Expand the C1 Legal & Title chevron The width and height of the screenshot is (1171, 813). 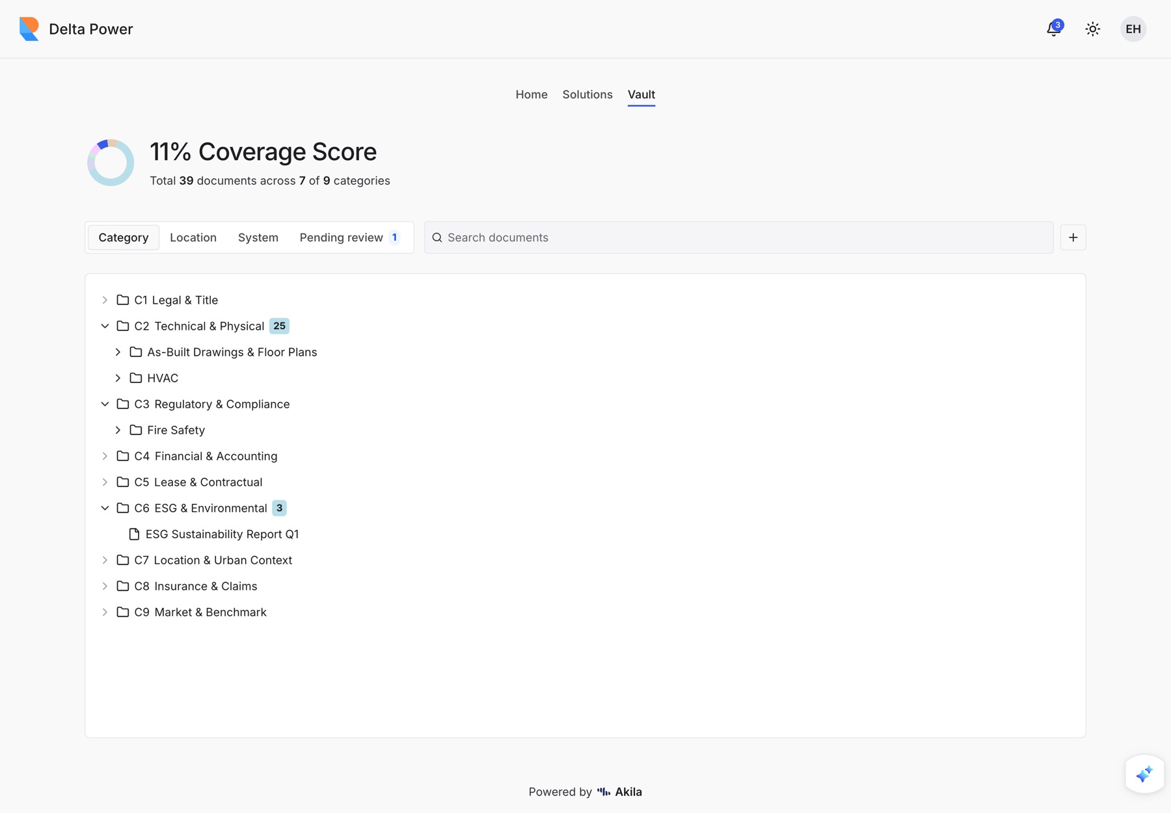tap(105, 300)
